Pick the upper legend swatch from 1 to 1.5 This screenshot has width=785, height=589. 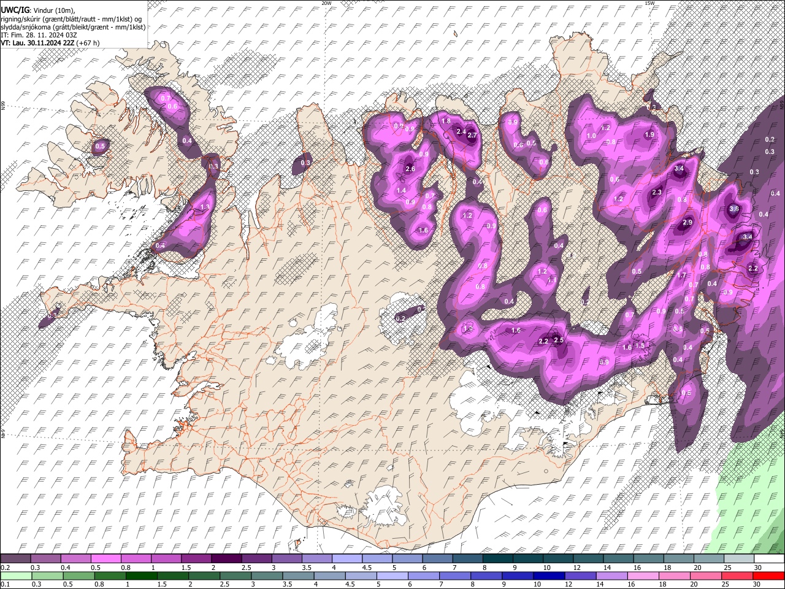pos(166,559)
